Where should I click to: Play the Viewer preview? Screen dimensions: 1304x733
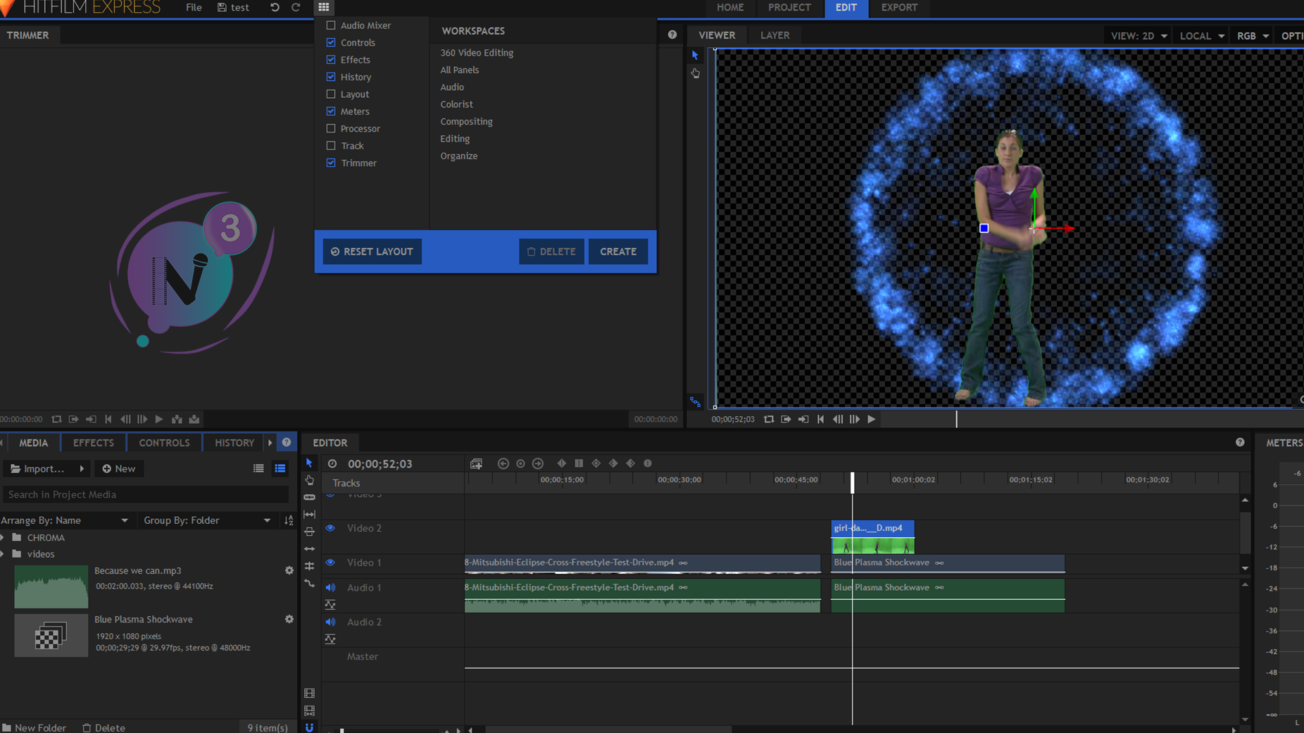[x=871, y=419]
